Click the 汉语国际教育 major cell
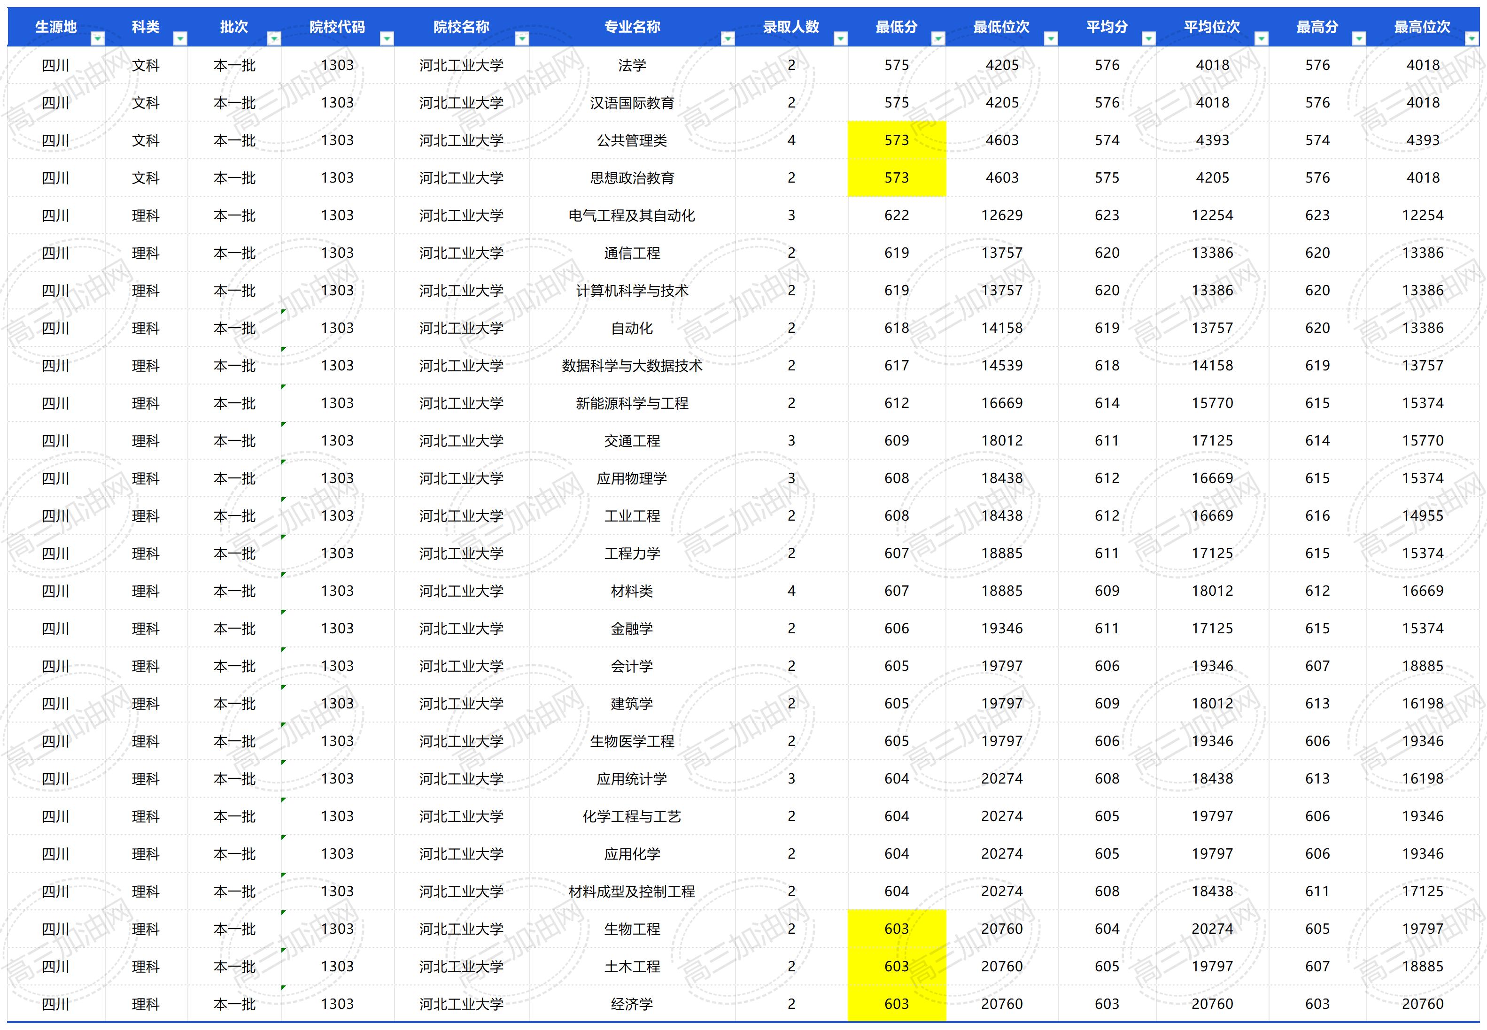The width and height of the screenshot is (1487, 1030). (x=632, y=103)
